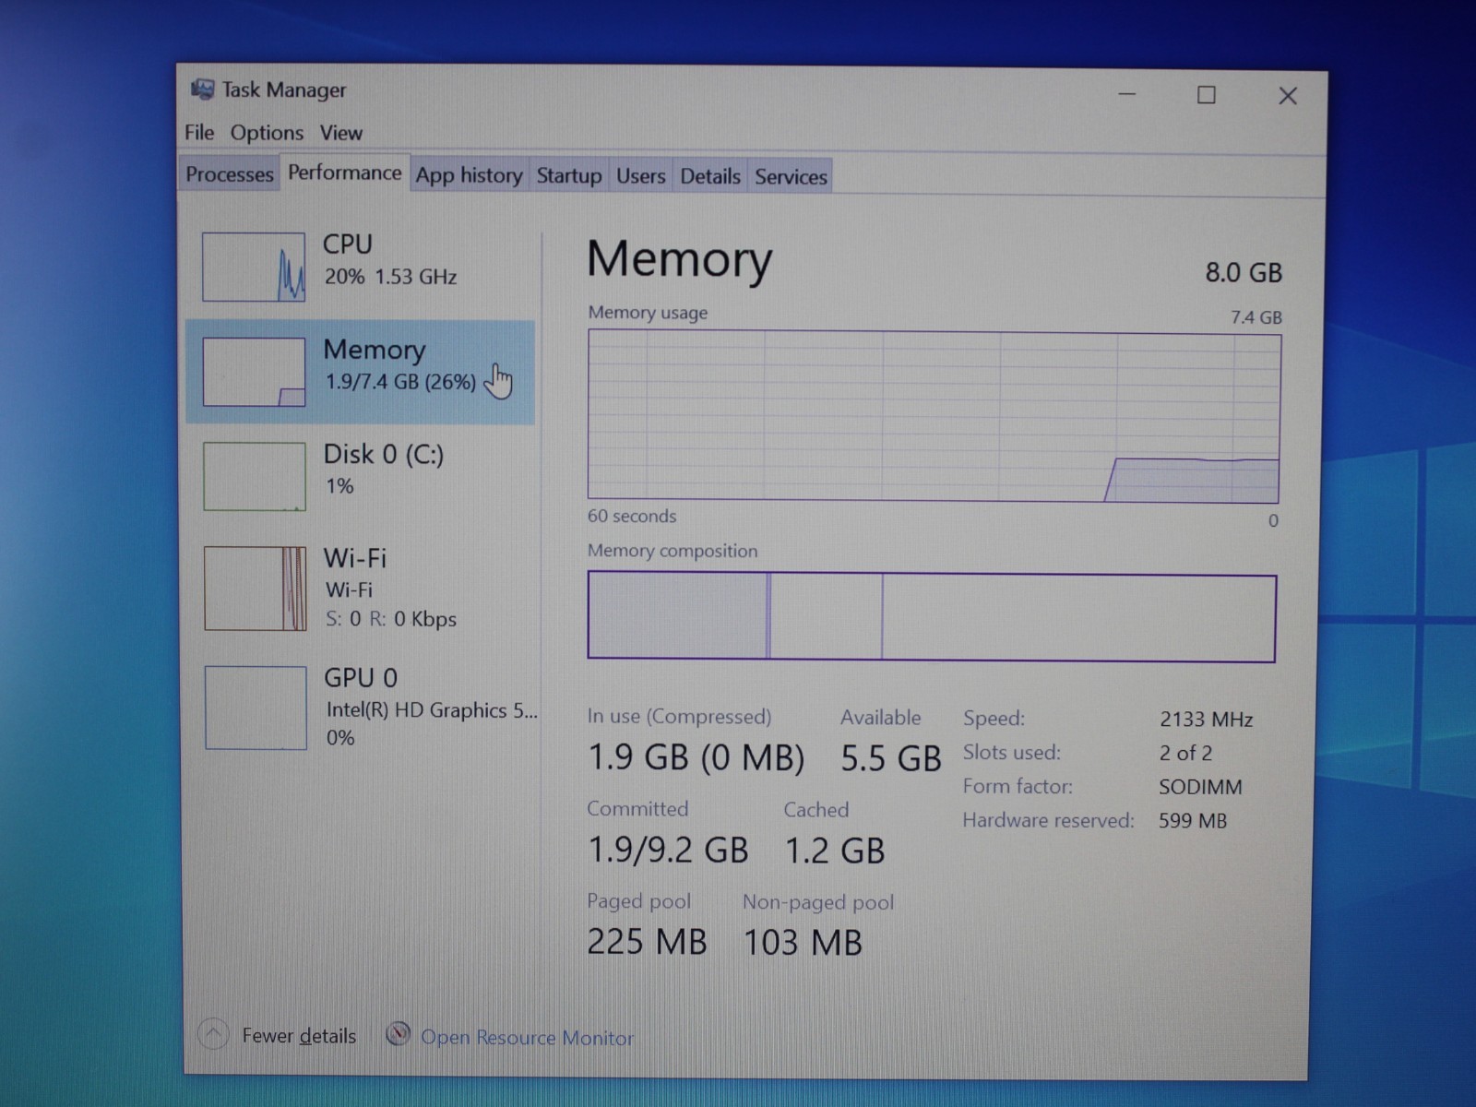
Task: Switch to the Services tab
Action: (x=791, y=176)
